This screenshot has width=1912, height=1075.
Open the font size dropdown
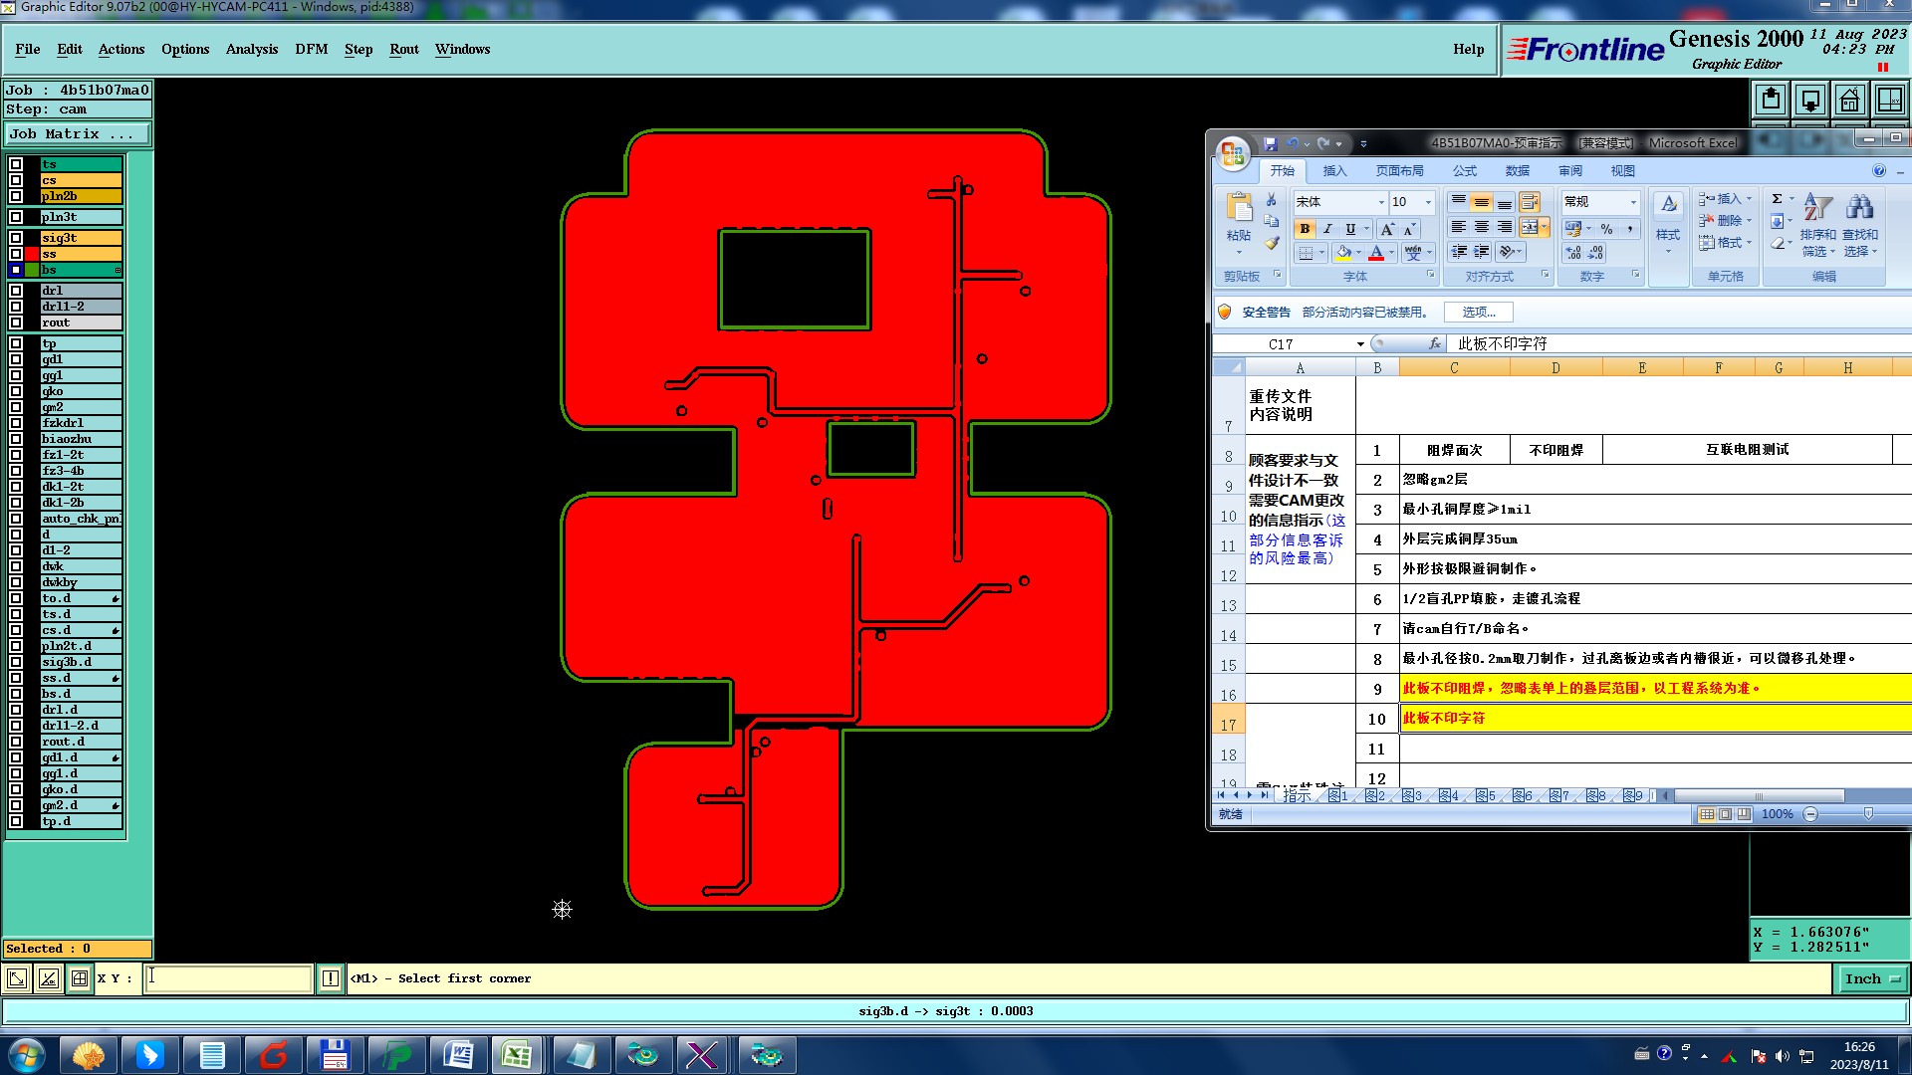point(1428,202)
